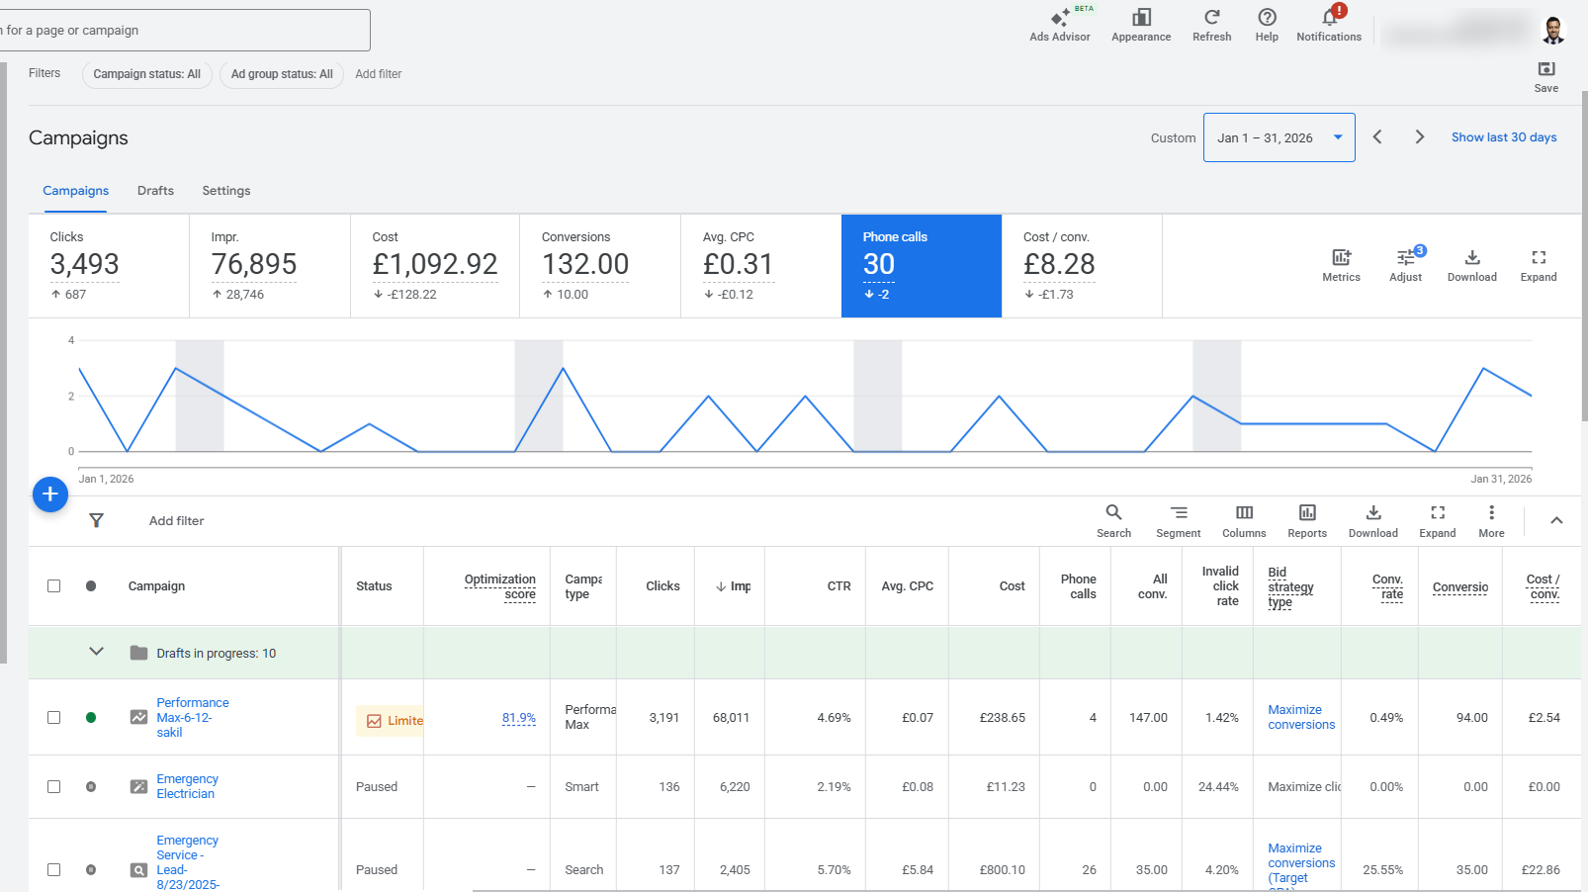Refresh the campaign data

[x=1211, y=25]
